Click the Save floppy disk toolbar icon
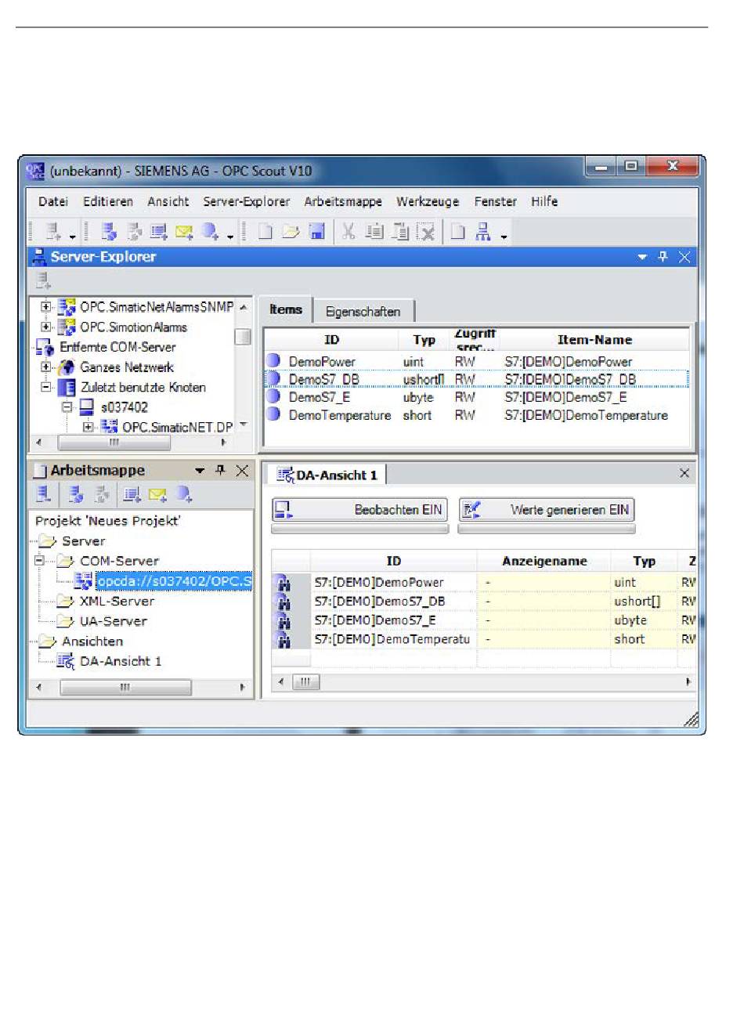The image size is (744, 1019). (x=317, y=231)
